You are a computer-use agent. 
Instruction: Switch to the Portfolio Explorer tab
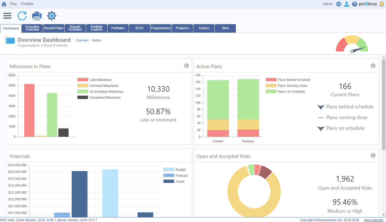(97, 28)
